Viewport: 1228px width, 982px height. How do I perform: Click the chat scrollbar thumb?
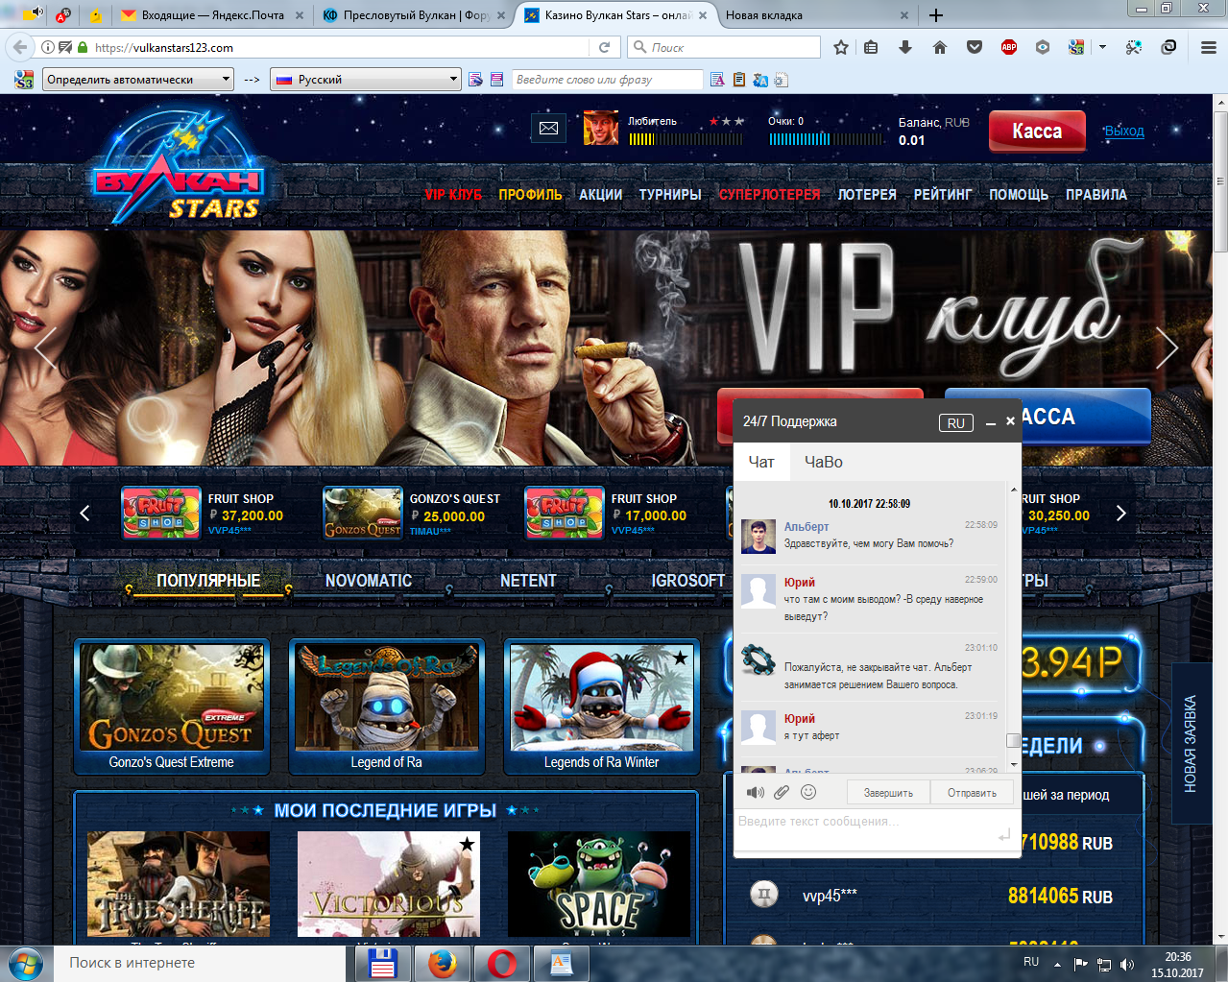pos(1013,740)
